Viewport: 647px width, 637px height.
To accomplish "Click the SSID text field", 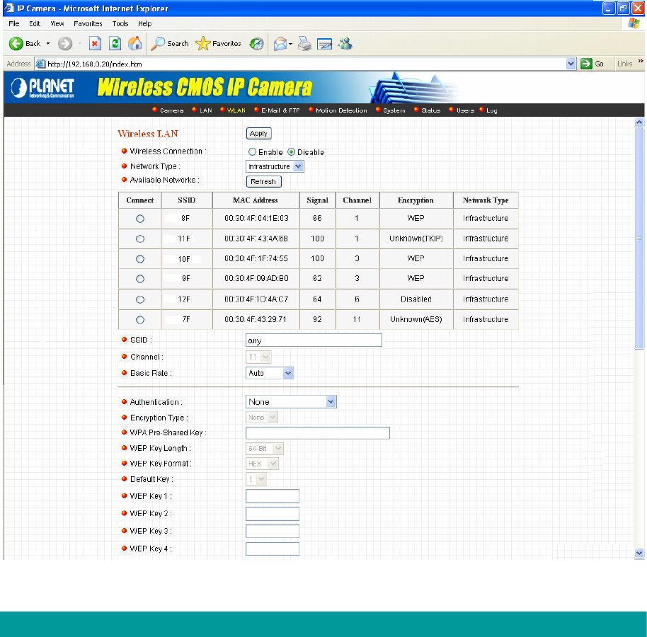I will click(314, 340).
